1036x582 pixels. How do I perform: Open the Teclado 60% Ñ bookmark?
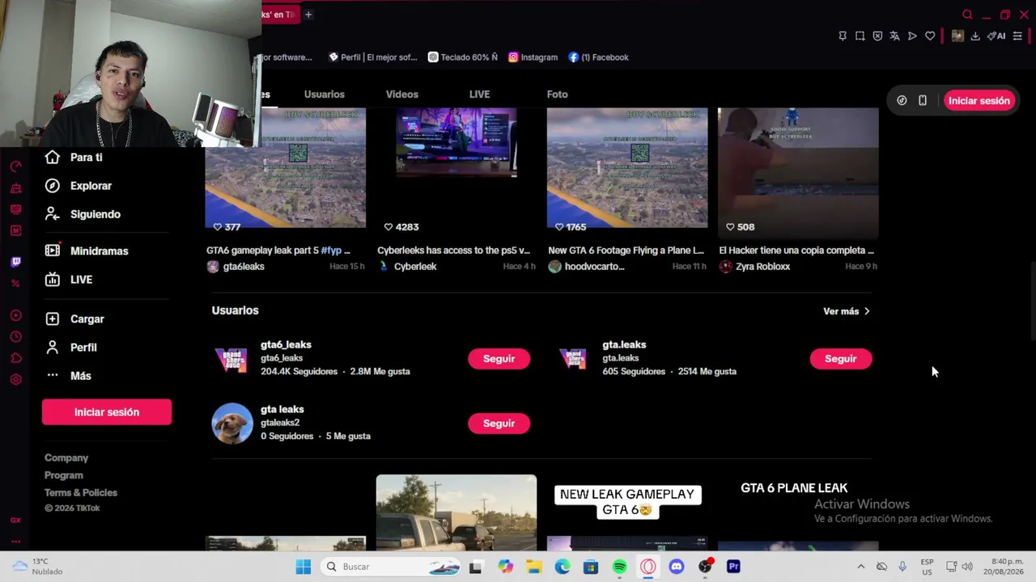[x=463, y=57]
